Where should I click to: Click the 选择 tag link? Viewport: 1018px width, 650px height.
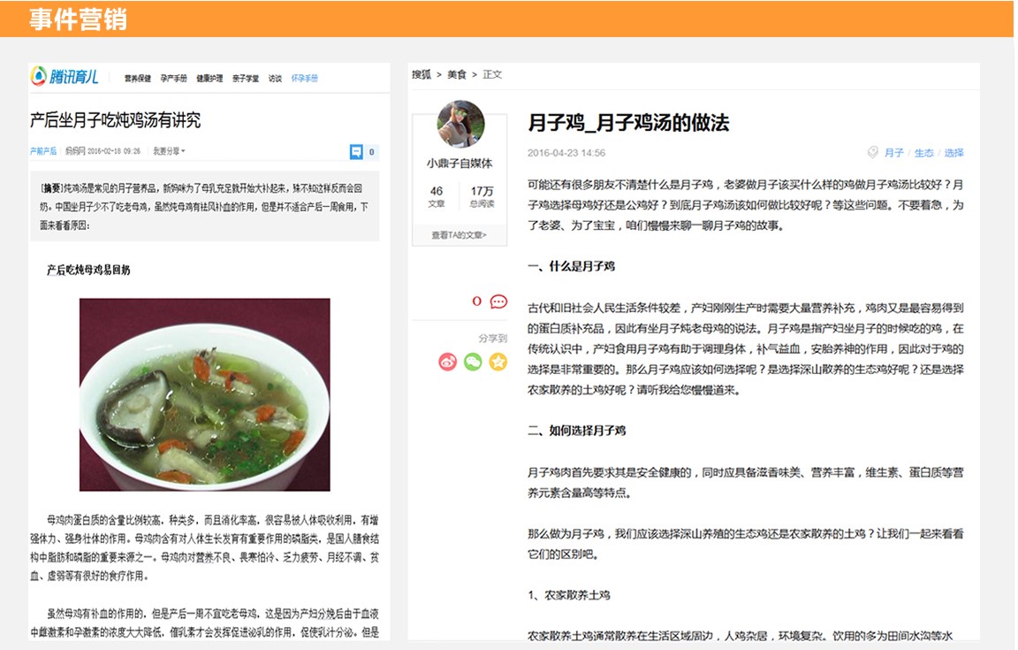click(x=953, y=153)
